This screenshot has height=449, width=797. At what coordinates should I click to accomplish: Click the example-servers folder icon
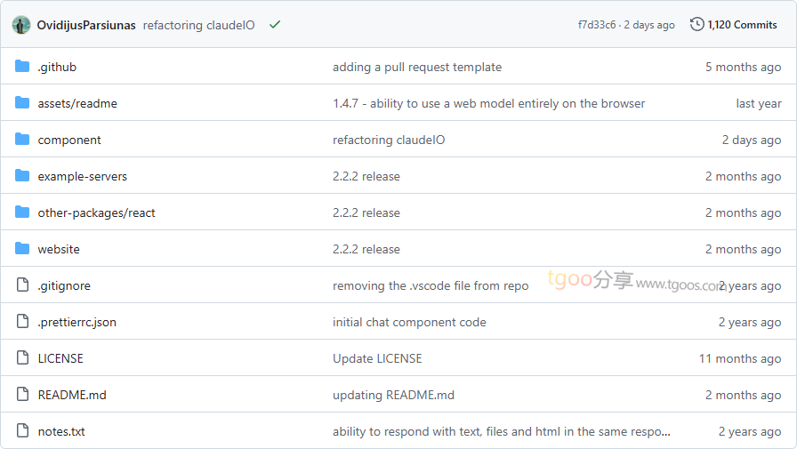coord(22,176)
